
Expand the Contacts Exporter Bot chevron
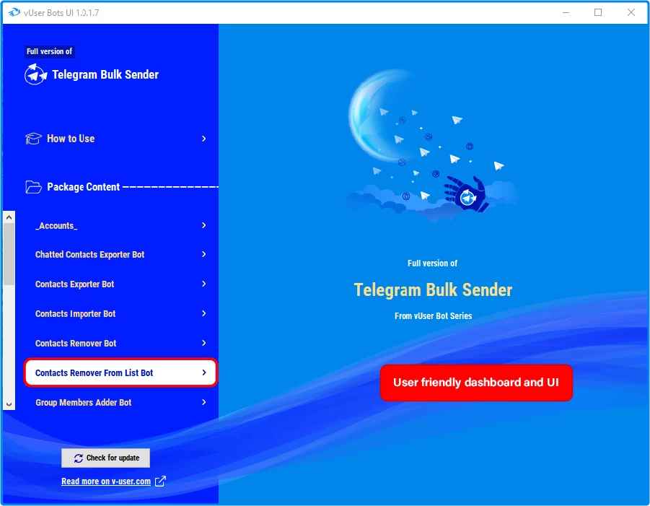coord(203,284)
